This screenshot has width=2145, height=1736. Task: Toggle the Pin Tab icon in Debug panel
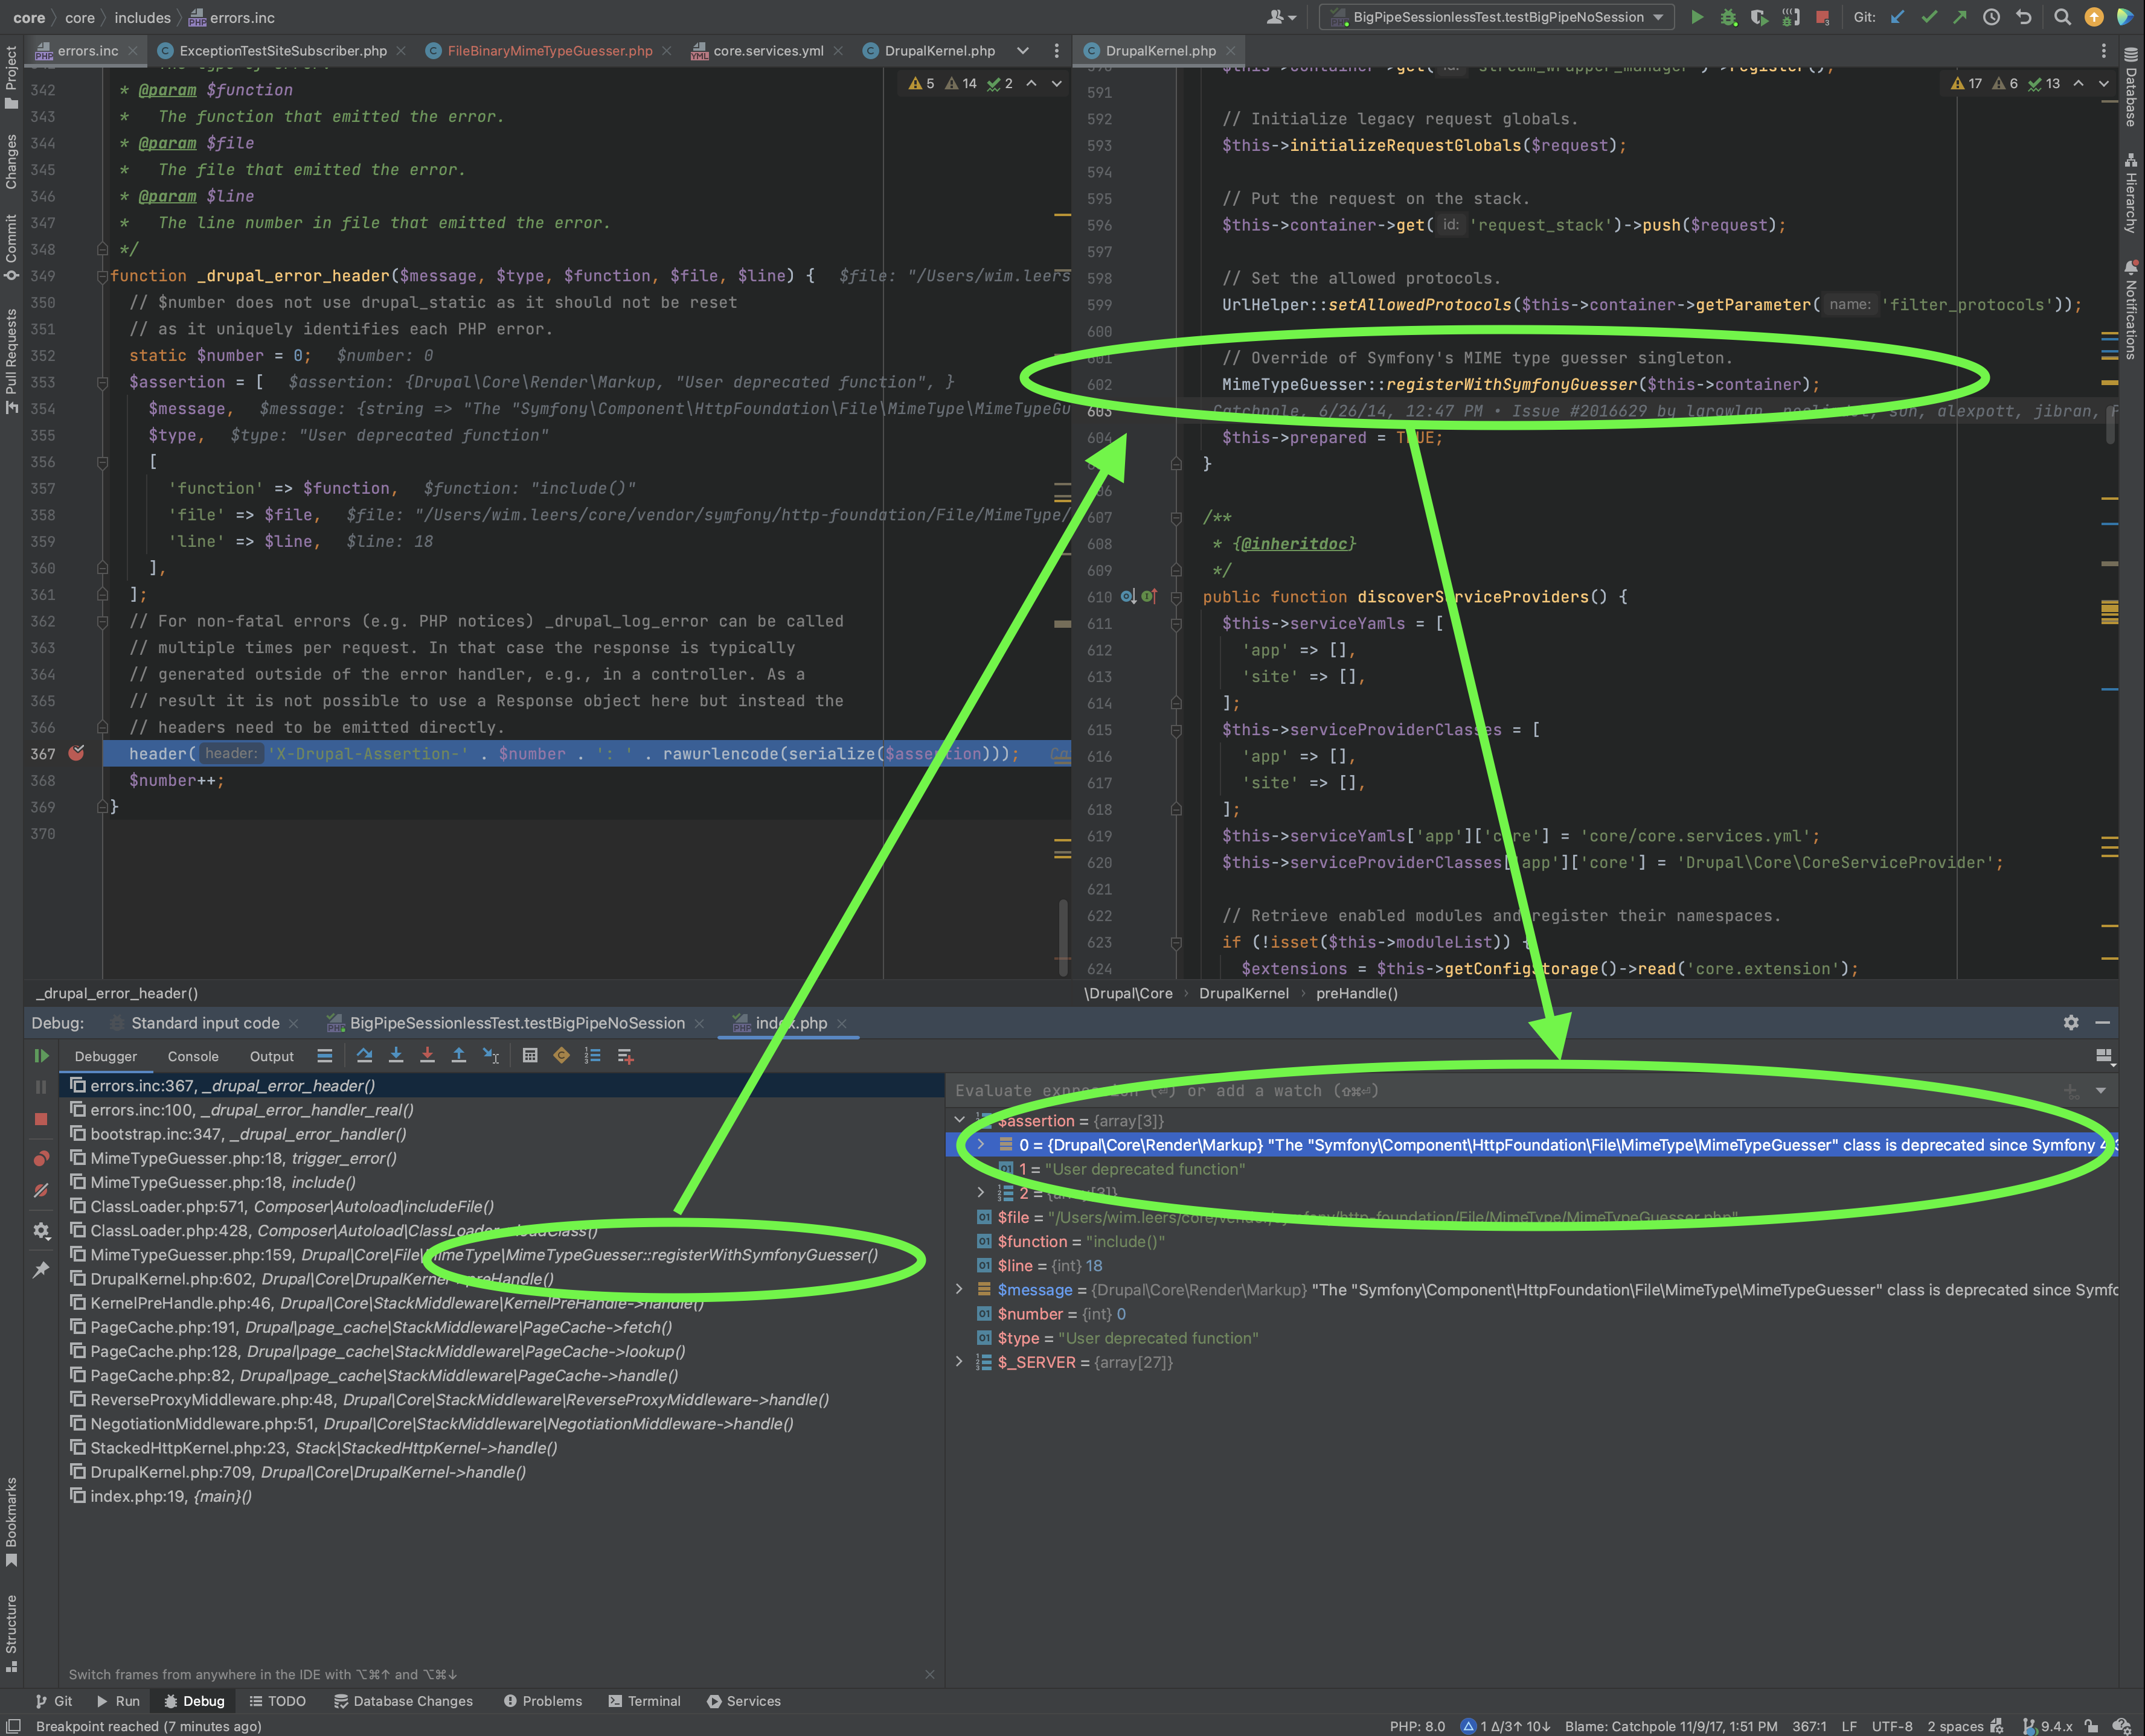[41, 1270]
